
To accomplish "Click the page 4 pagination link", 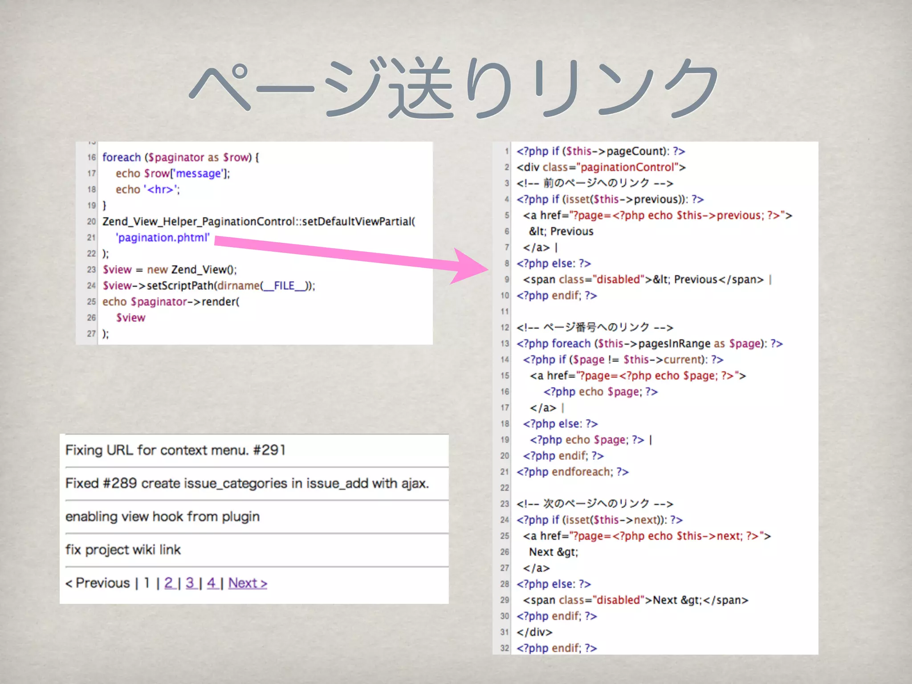I will click(x=211, y=583).
